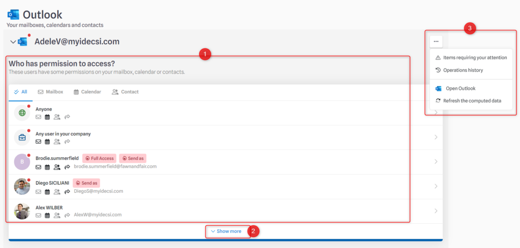The height and width of the screenshot is (248, 520).
Task: Click the calendar icon in Alex WILBER row
Action: 47,215
